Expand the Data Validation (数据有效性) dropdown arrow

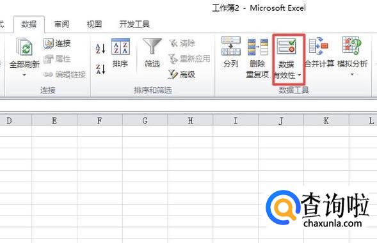[300, 75]
